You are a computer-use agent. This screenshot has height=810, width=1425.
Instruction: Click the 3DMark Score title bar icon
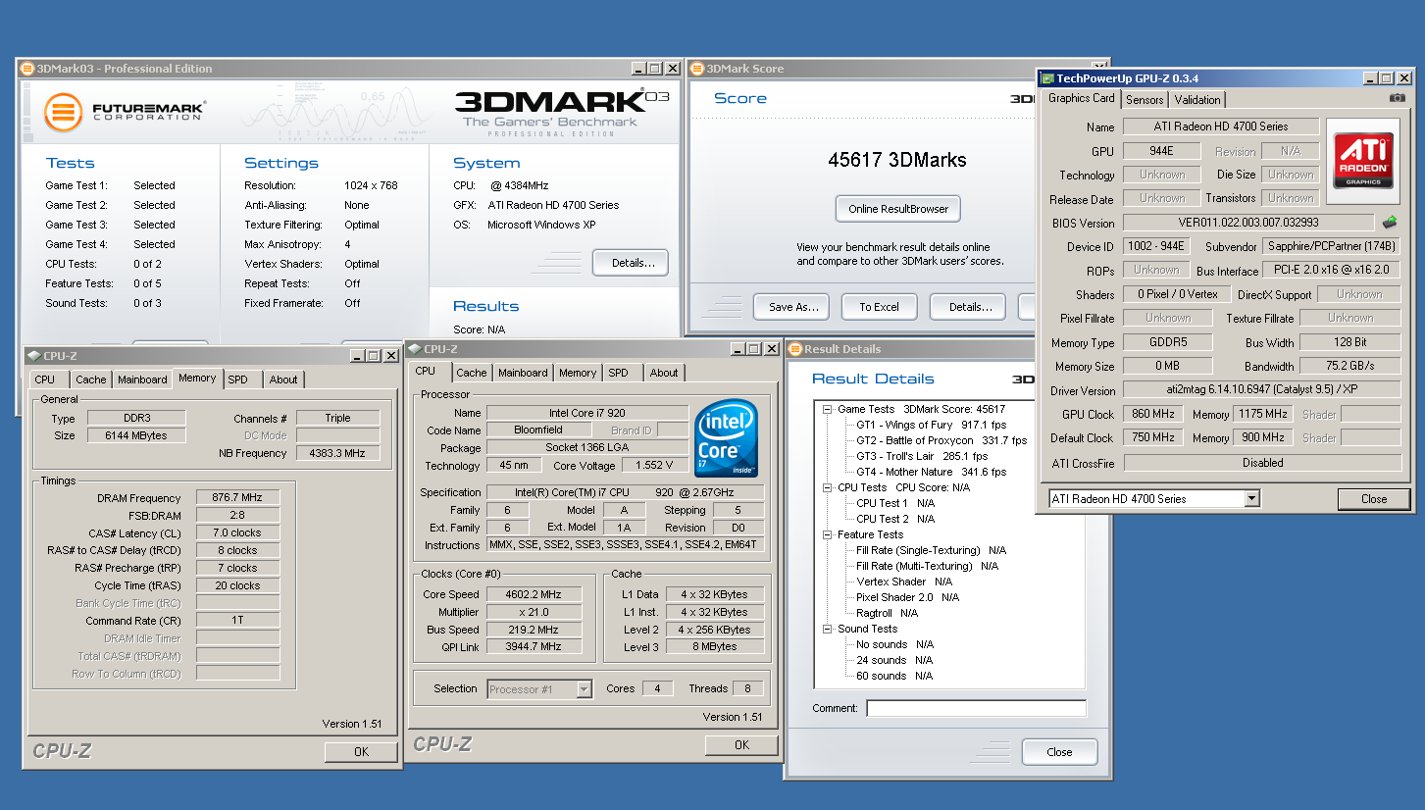coord(697,69)
